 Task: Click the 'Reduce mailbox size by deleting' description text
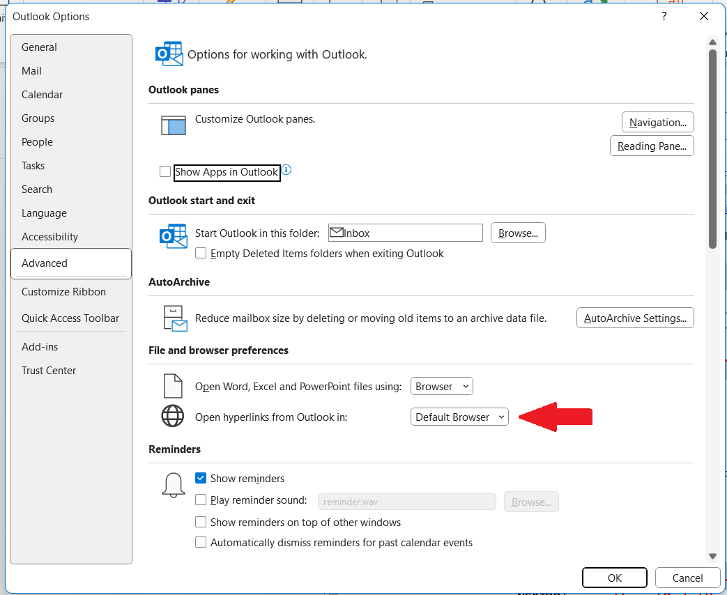pyautogui.click(x=371, y=318)
